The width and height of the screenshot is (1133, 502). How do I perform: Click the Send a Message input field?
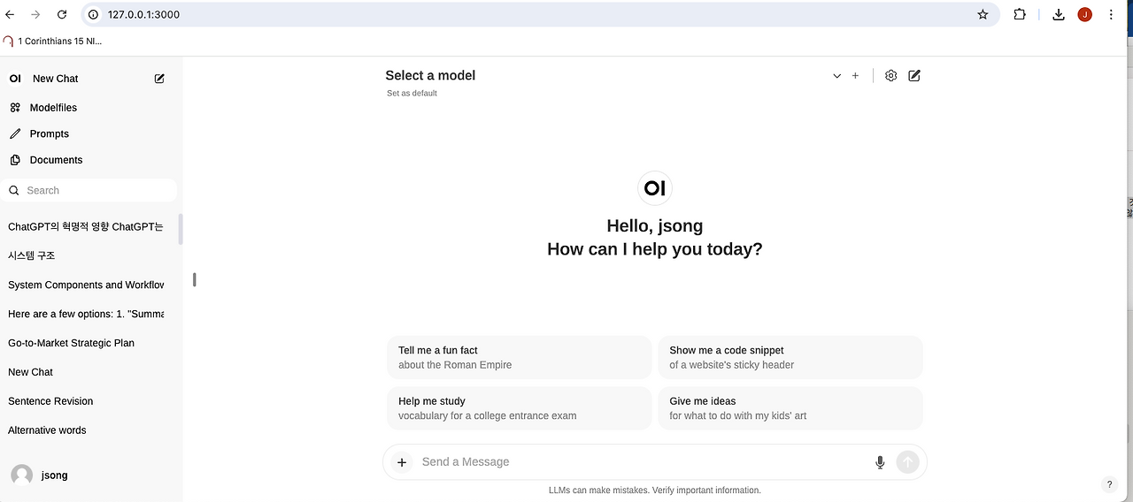637,462
